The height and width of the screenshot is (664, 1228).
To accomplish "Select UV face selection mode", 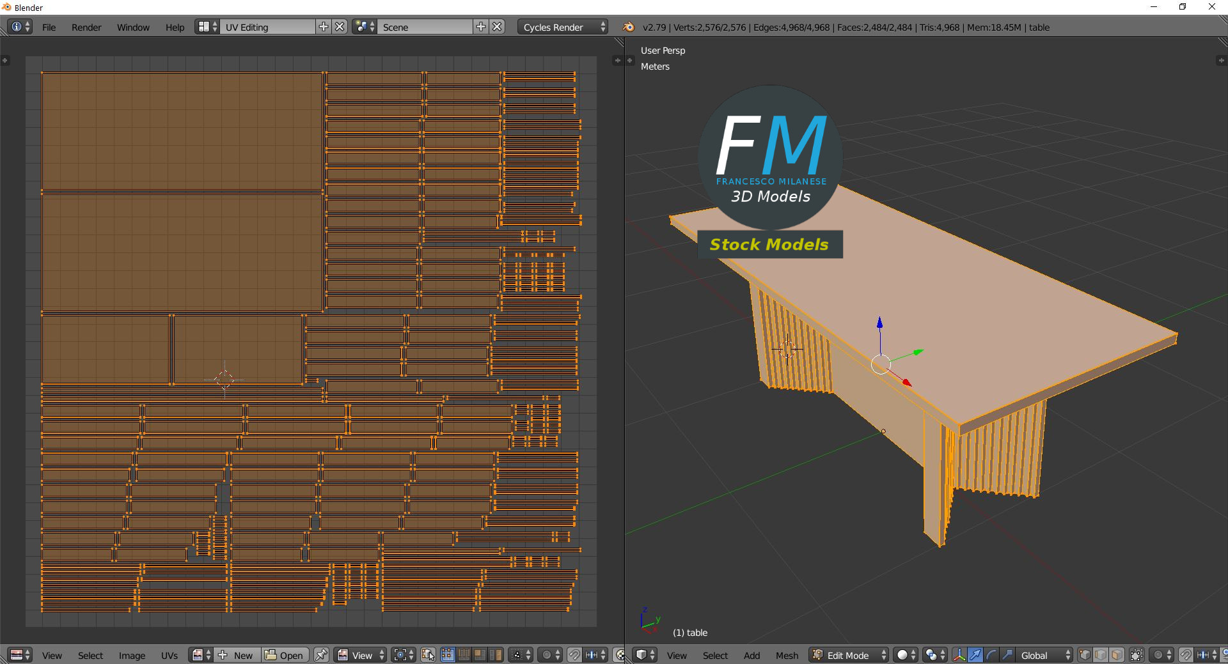I will [480, 655].
